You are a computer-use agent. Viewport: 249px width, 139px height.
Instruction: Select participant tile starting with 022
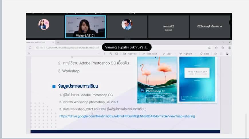pyautogui.click(x=210, y=27)
